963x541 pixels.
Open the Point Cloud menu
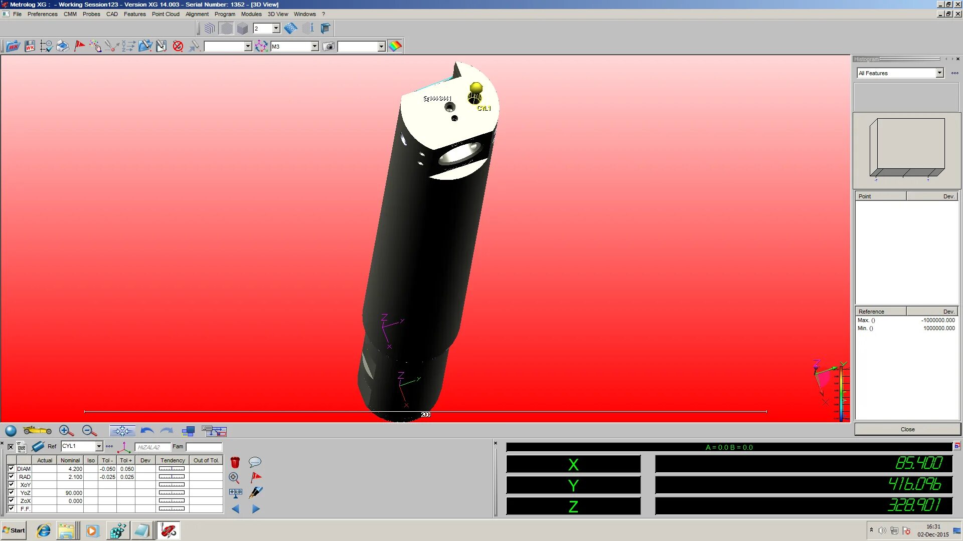point(166,14)
